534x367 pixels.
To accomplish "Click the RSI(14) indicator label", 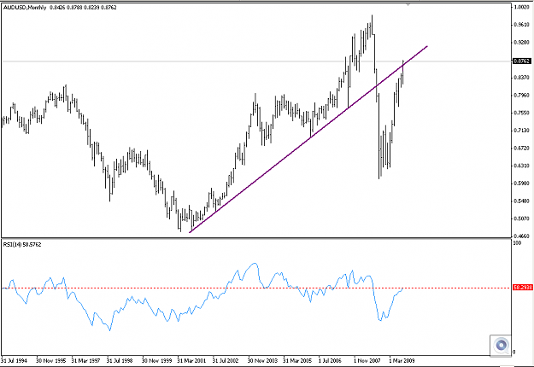I will tap(22, 244).
